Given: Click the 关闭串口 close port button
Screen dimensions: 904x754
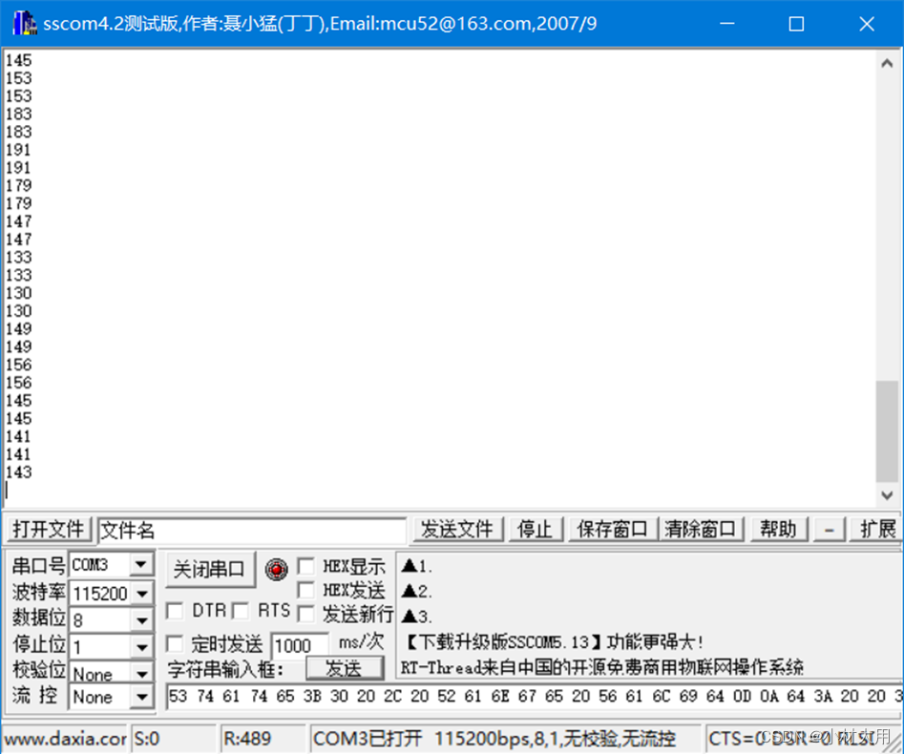Looking at the screenshot, I should coord(210,570).
